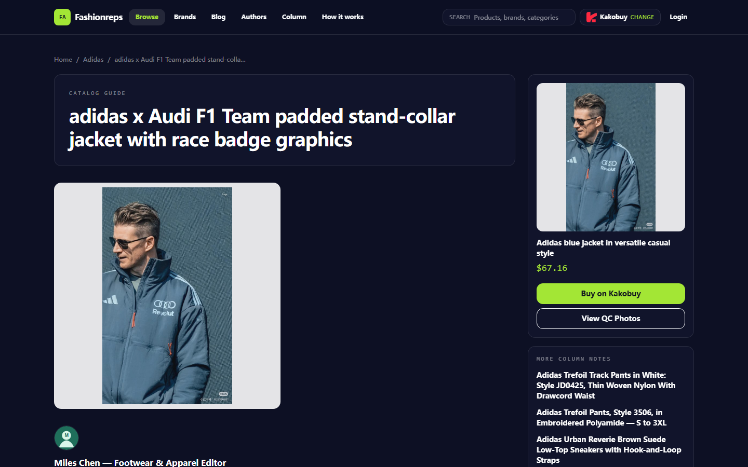Open the Adidas breadcrumb link
This screenshot has width=748, height=467.
click(94, 60)
